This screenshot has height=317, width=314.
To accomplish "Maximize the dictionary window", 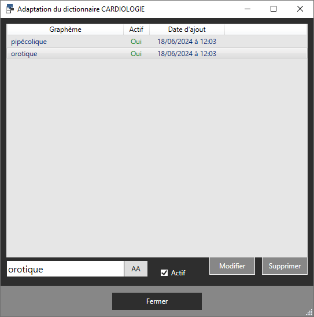I will pyautogui.click(x=274, y=9).
